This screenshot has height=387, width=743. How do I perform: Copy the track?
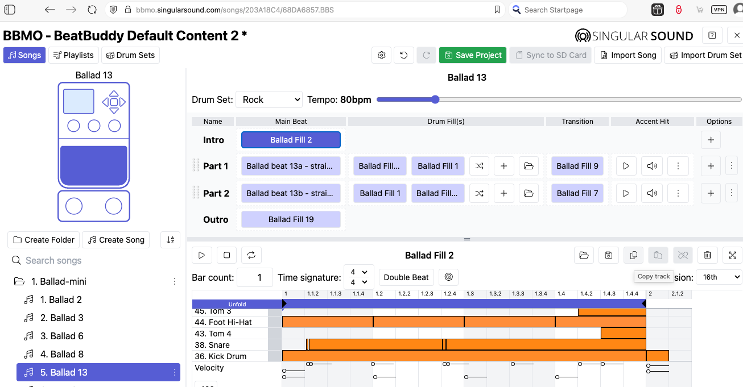633,255
